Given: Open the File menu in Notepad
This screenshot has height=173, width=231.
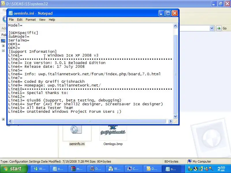Looking at the screenshot, I should coord(11,20).
